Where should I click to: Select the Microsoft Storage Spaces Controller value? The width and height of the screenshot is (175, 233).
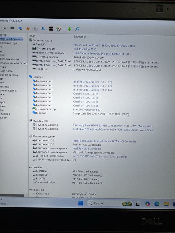[93, 152]
